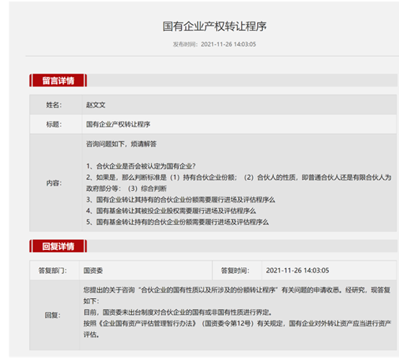
Task: Click the title value in the 标题 row
Action: tap(118, 124)
